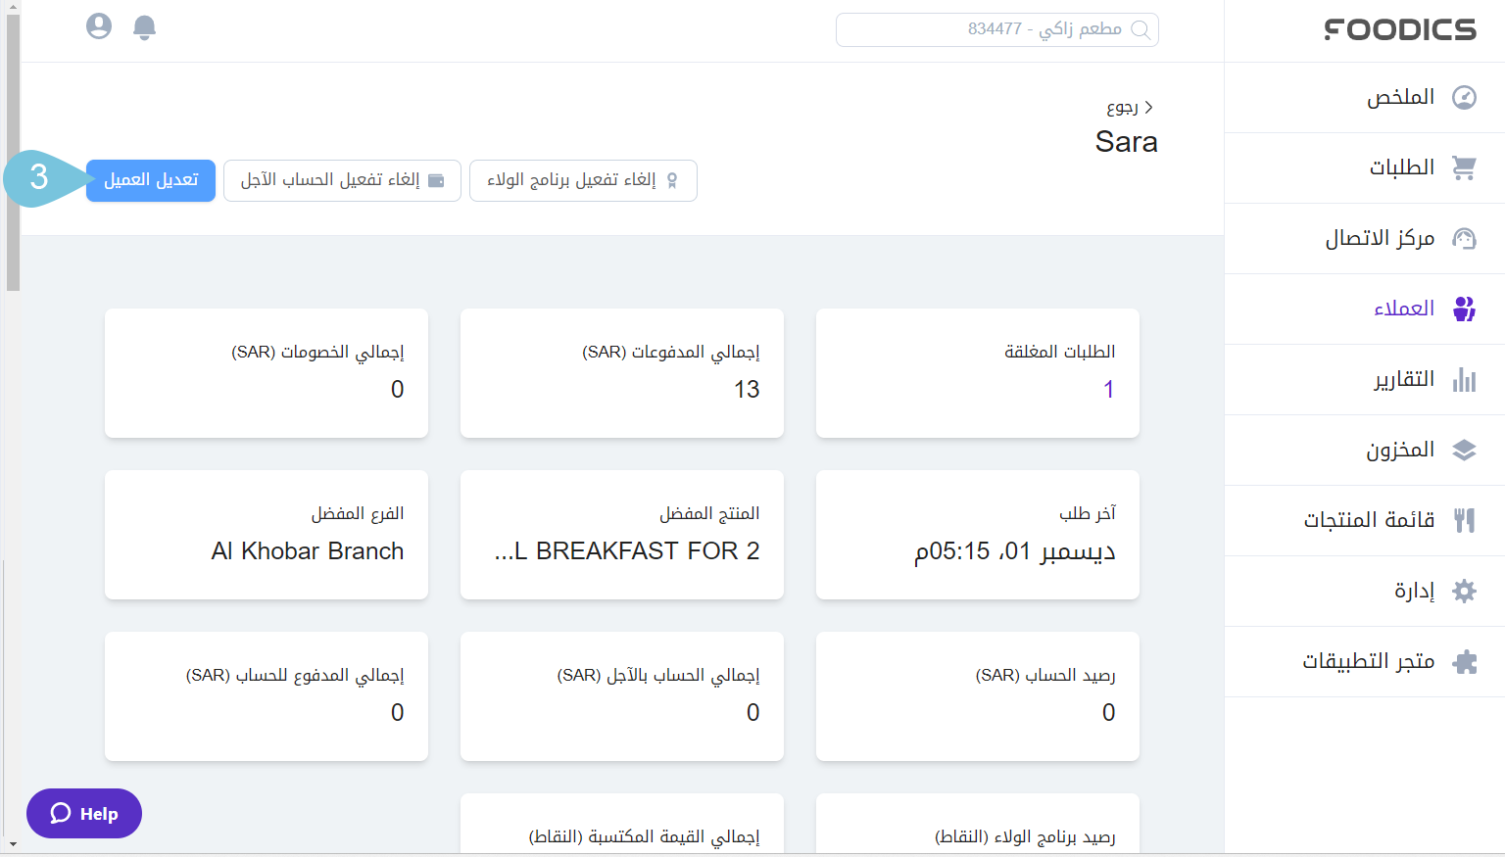Click the dashboard gauge icon beside الملخص
The height and width of the screenshot is (857, 1505).
coord(1464,97)
